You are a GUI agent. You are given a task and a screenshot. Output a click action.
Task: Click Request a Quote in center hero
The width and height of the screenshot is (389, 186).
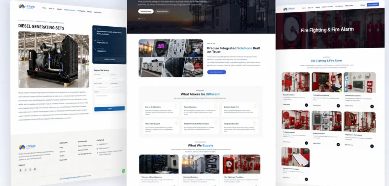146,11
